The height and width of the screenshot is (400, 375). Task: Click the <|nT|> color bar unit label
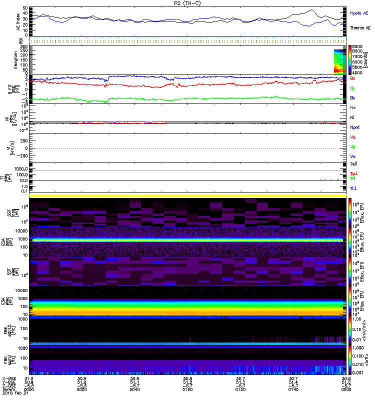tap(366, 360)
